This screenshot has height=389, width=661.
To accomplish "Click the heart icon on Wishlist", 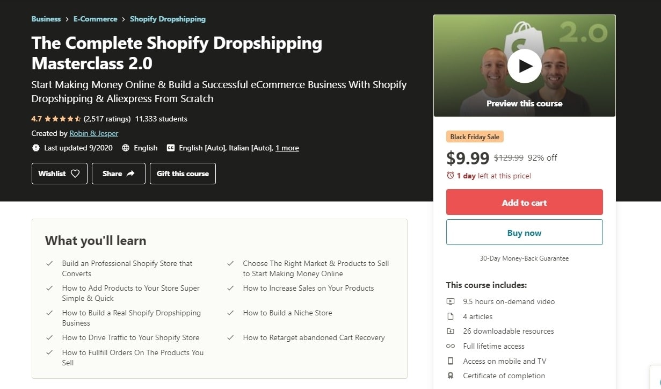I will point(75,174).
